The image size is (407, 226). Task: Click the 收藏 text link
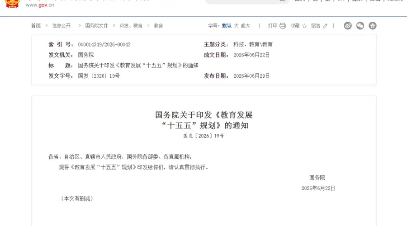(x=295, y=26)
